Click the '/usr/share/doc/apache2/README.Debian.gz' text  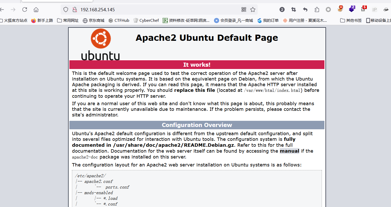click(x=174, y=145)
